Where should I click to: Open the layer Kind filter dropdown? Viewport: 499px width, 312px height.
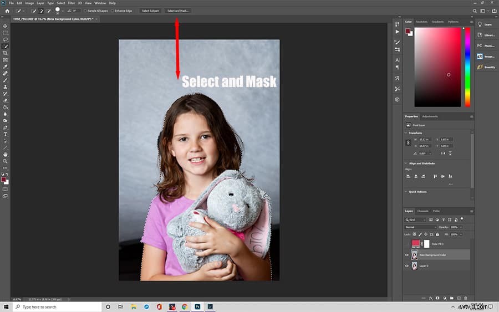click(x=415, y=220)
